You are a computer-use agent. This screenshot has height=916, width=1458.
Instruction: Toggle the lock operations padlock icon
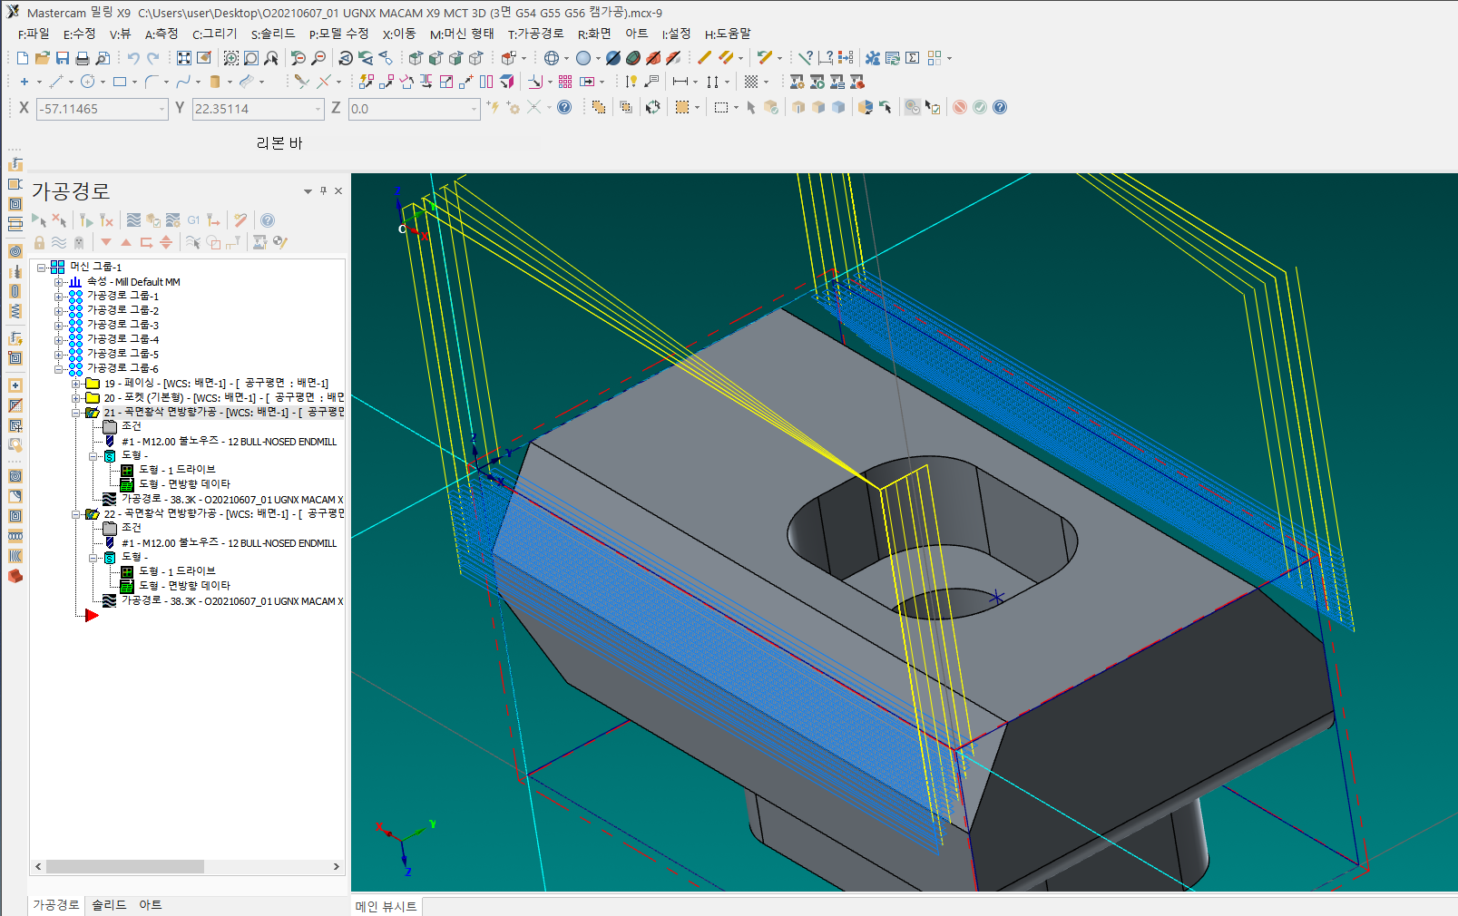point(39,243)
